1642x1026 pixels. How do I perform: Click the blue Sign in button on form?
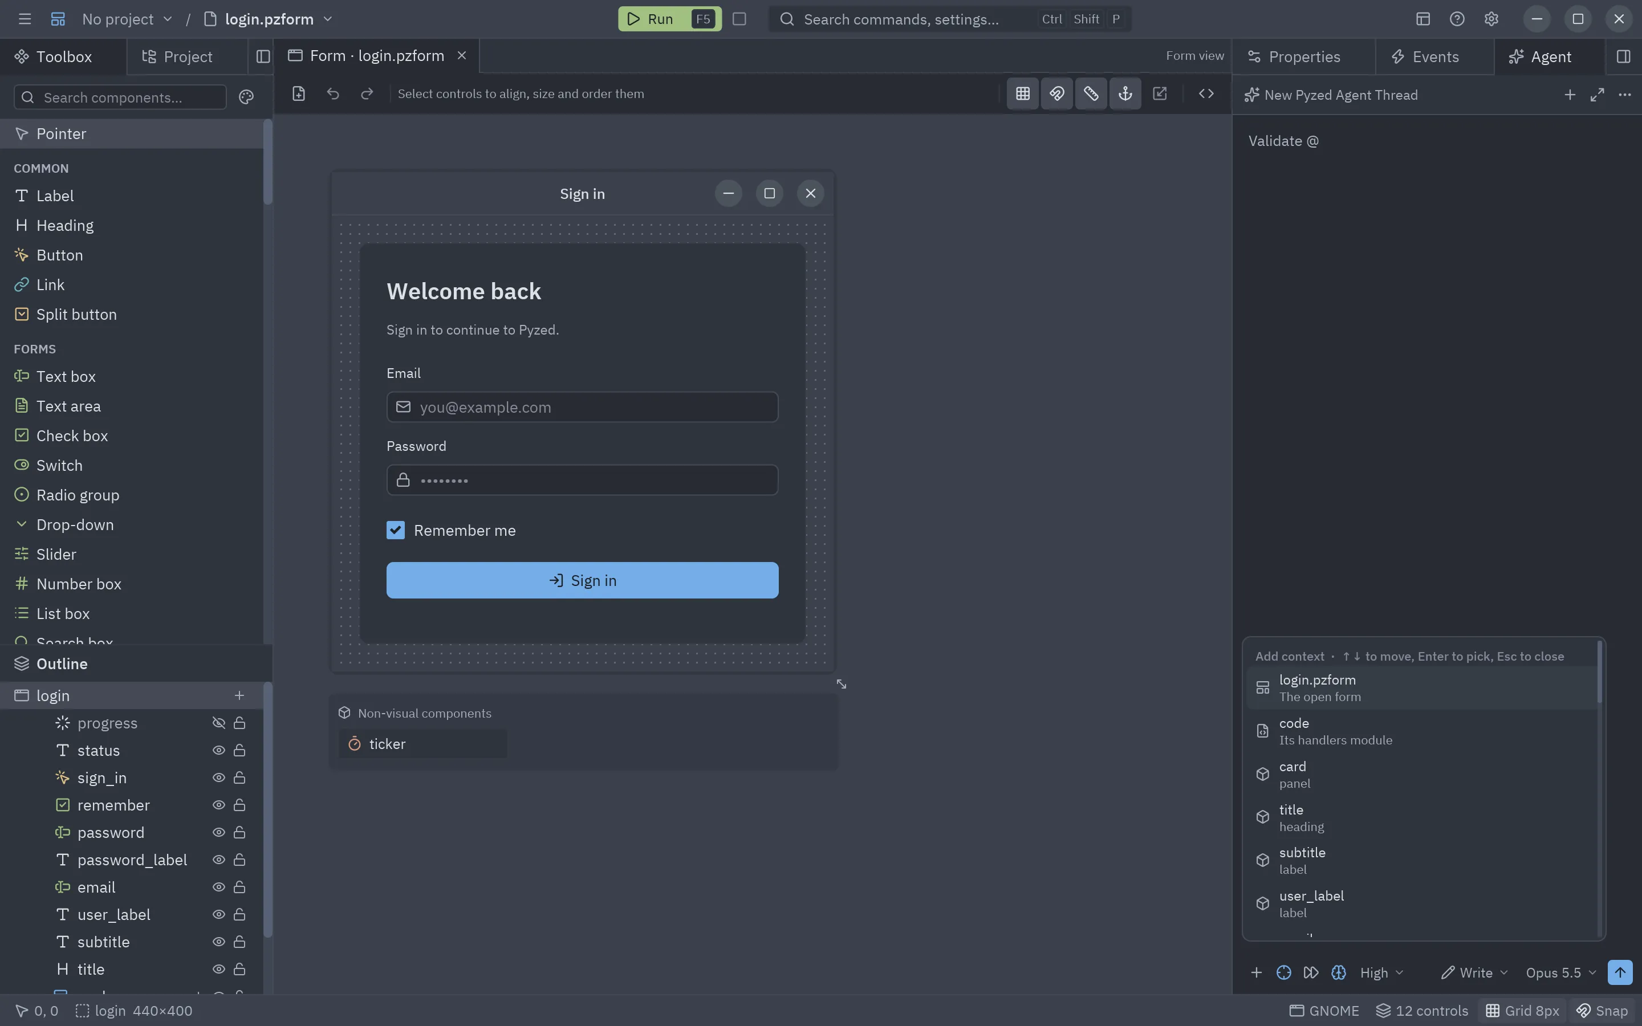click(x=582, y=580)
